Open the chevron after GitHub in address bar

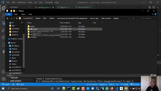point(56,18)
